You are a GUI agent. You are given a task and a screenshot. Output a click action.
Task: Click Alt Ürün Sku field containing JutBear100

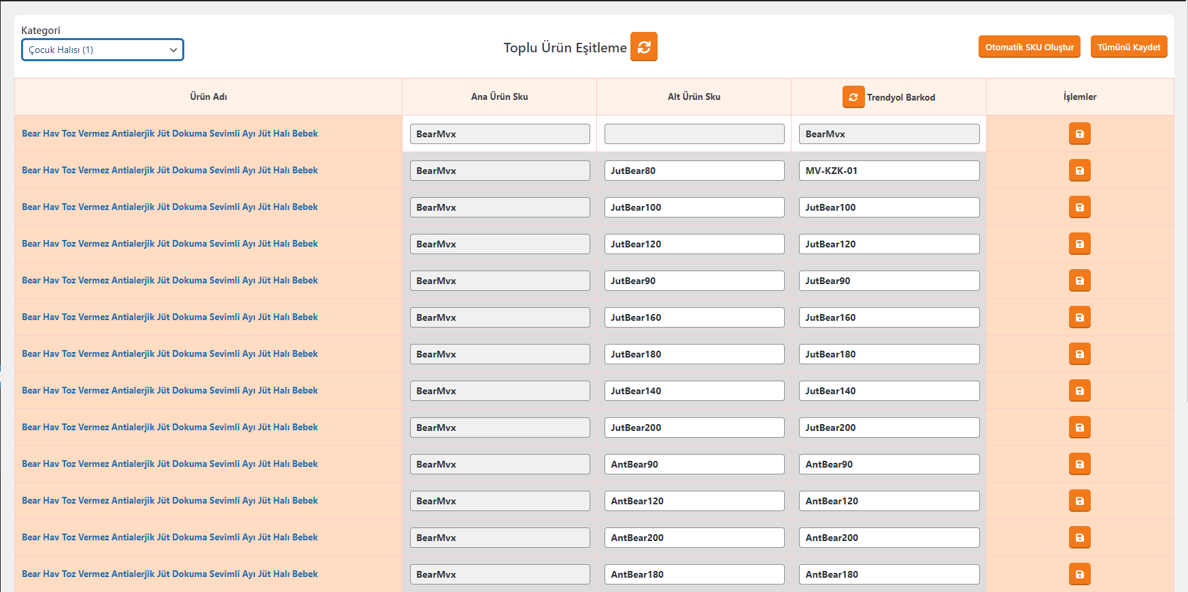pos(694,207)
